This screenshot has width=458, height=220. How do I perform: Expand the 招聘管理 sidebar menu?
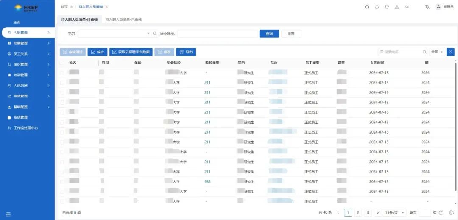(x=27, y=43)
